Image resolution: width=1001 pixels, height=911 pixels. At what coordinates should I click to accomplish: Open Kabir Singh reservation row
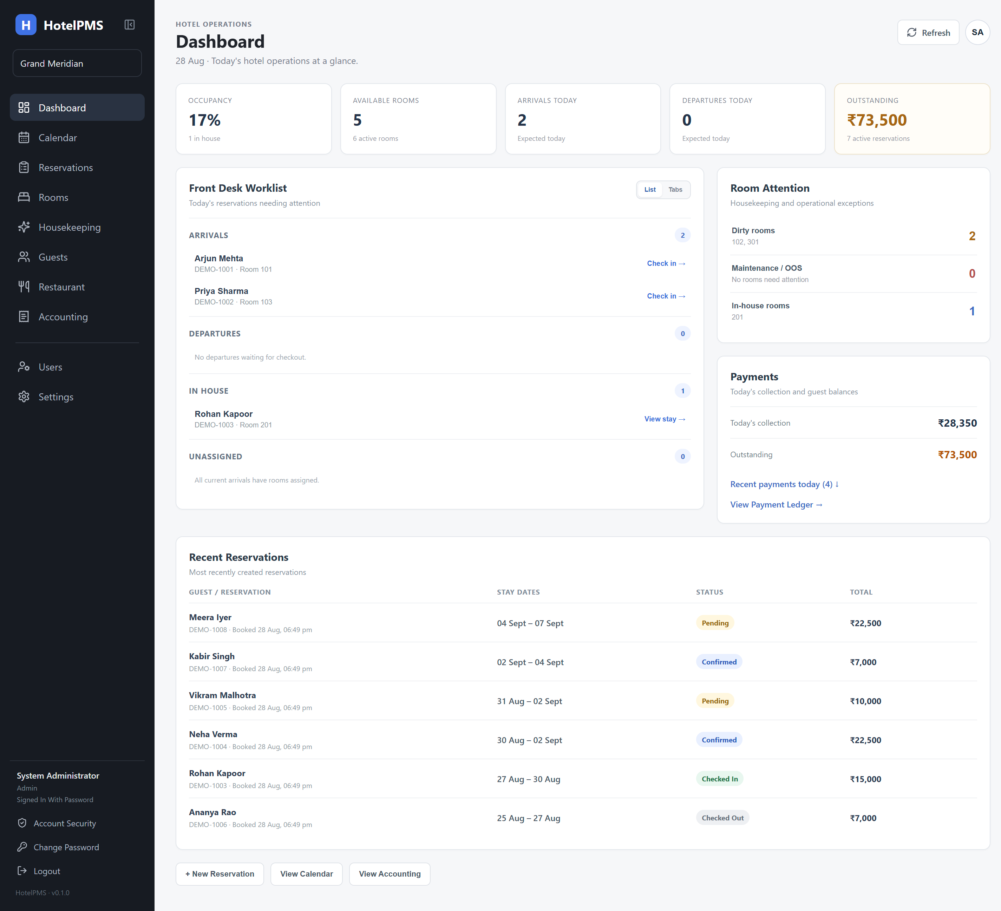click(582, 662)
